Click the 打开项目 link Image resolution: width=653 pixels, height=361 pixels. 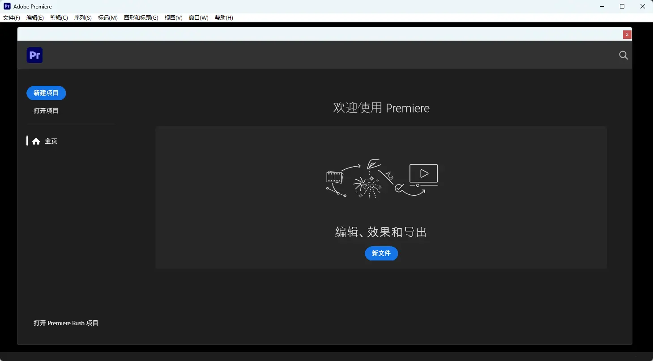(x=46, y=111)
